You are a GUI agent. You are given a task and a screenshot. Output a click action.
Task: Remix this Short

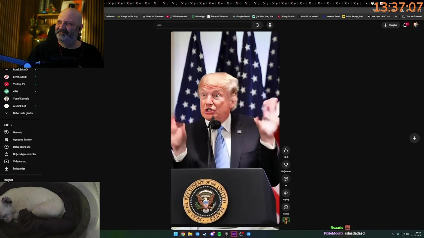tap(286, 207)
